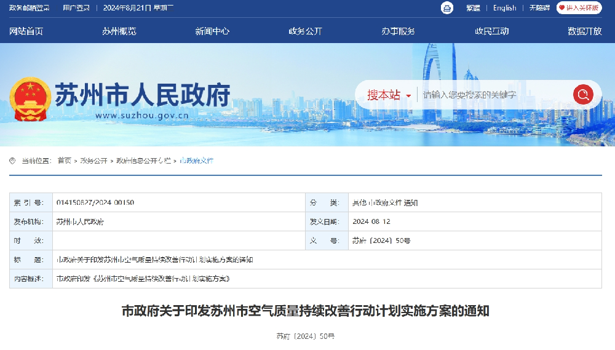Switch to traditional Chinese (繁體)

[473, 8]
